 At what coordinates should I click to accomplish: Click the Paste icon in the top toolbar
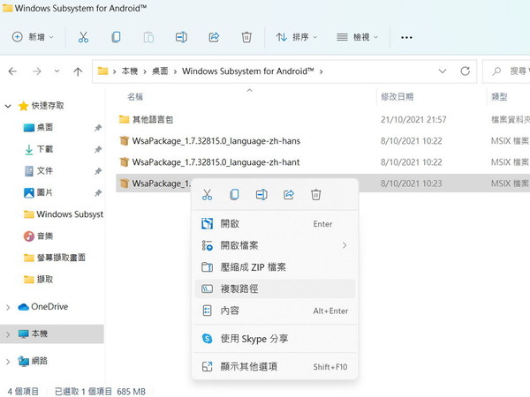click(148, 37)
